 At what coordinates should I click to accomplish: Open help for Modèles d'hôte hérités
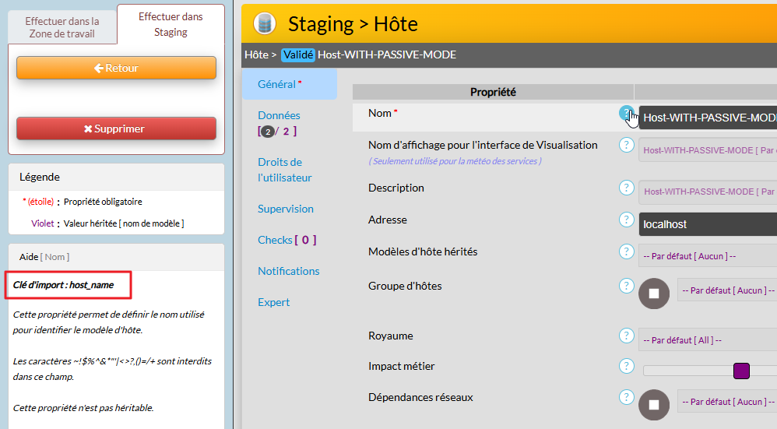tap(626, 251)
